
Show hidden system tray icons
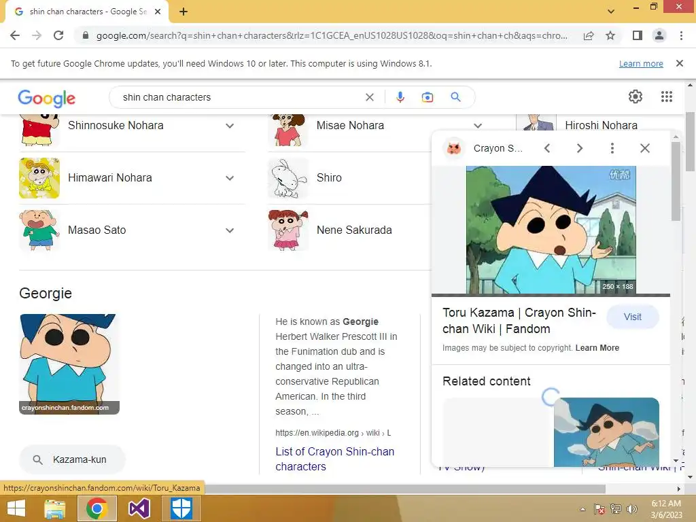pos(582,510)
